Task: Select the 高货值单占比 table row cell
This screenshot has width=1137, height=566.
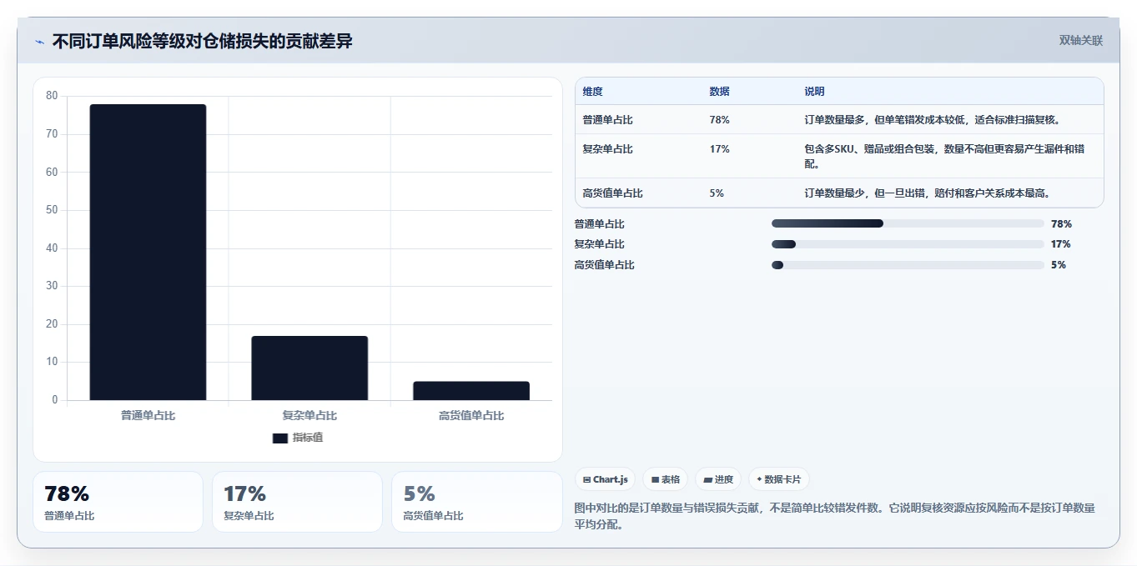Action: click(x=612, y=193)
